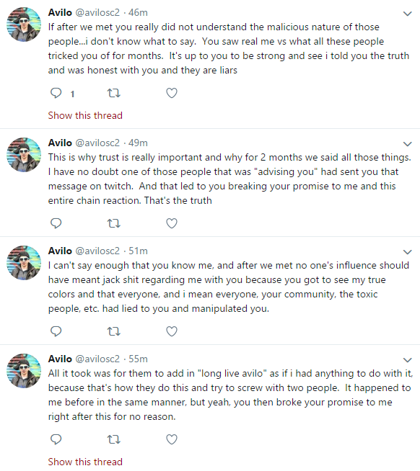The height and width of the screenshot is (471, 420).
Task: Like the 55m tweet
Action: tap(172, 439)
